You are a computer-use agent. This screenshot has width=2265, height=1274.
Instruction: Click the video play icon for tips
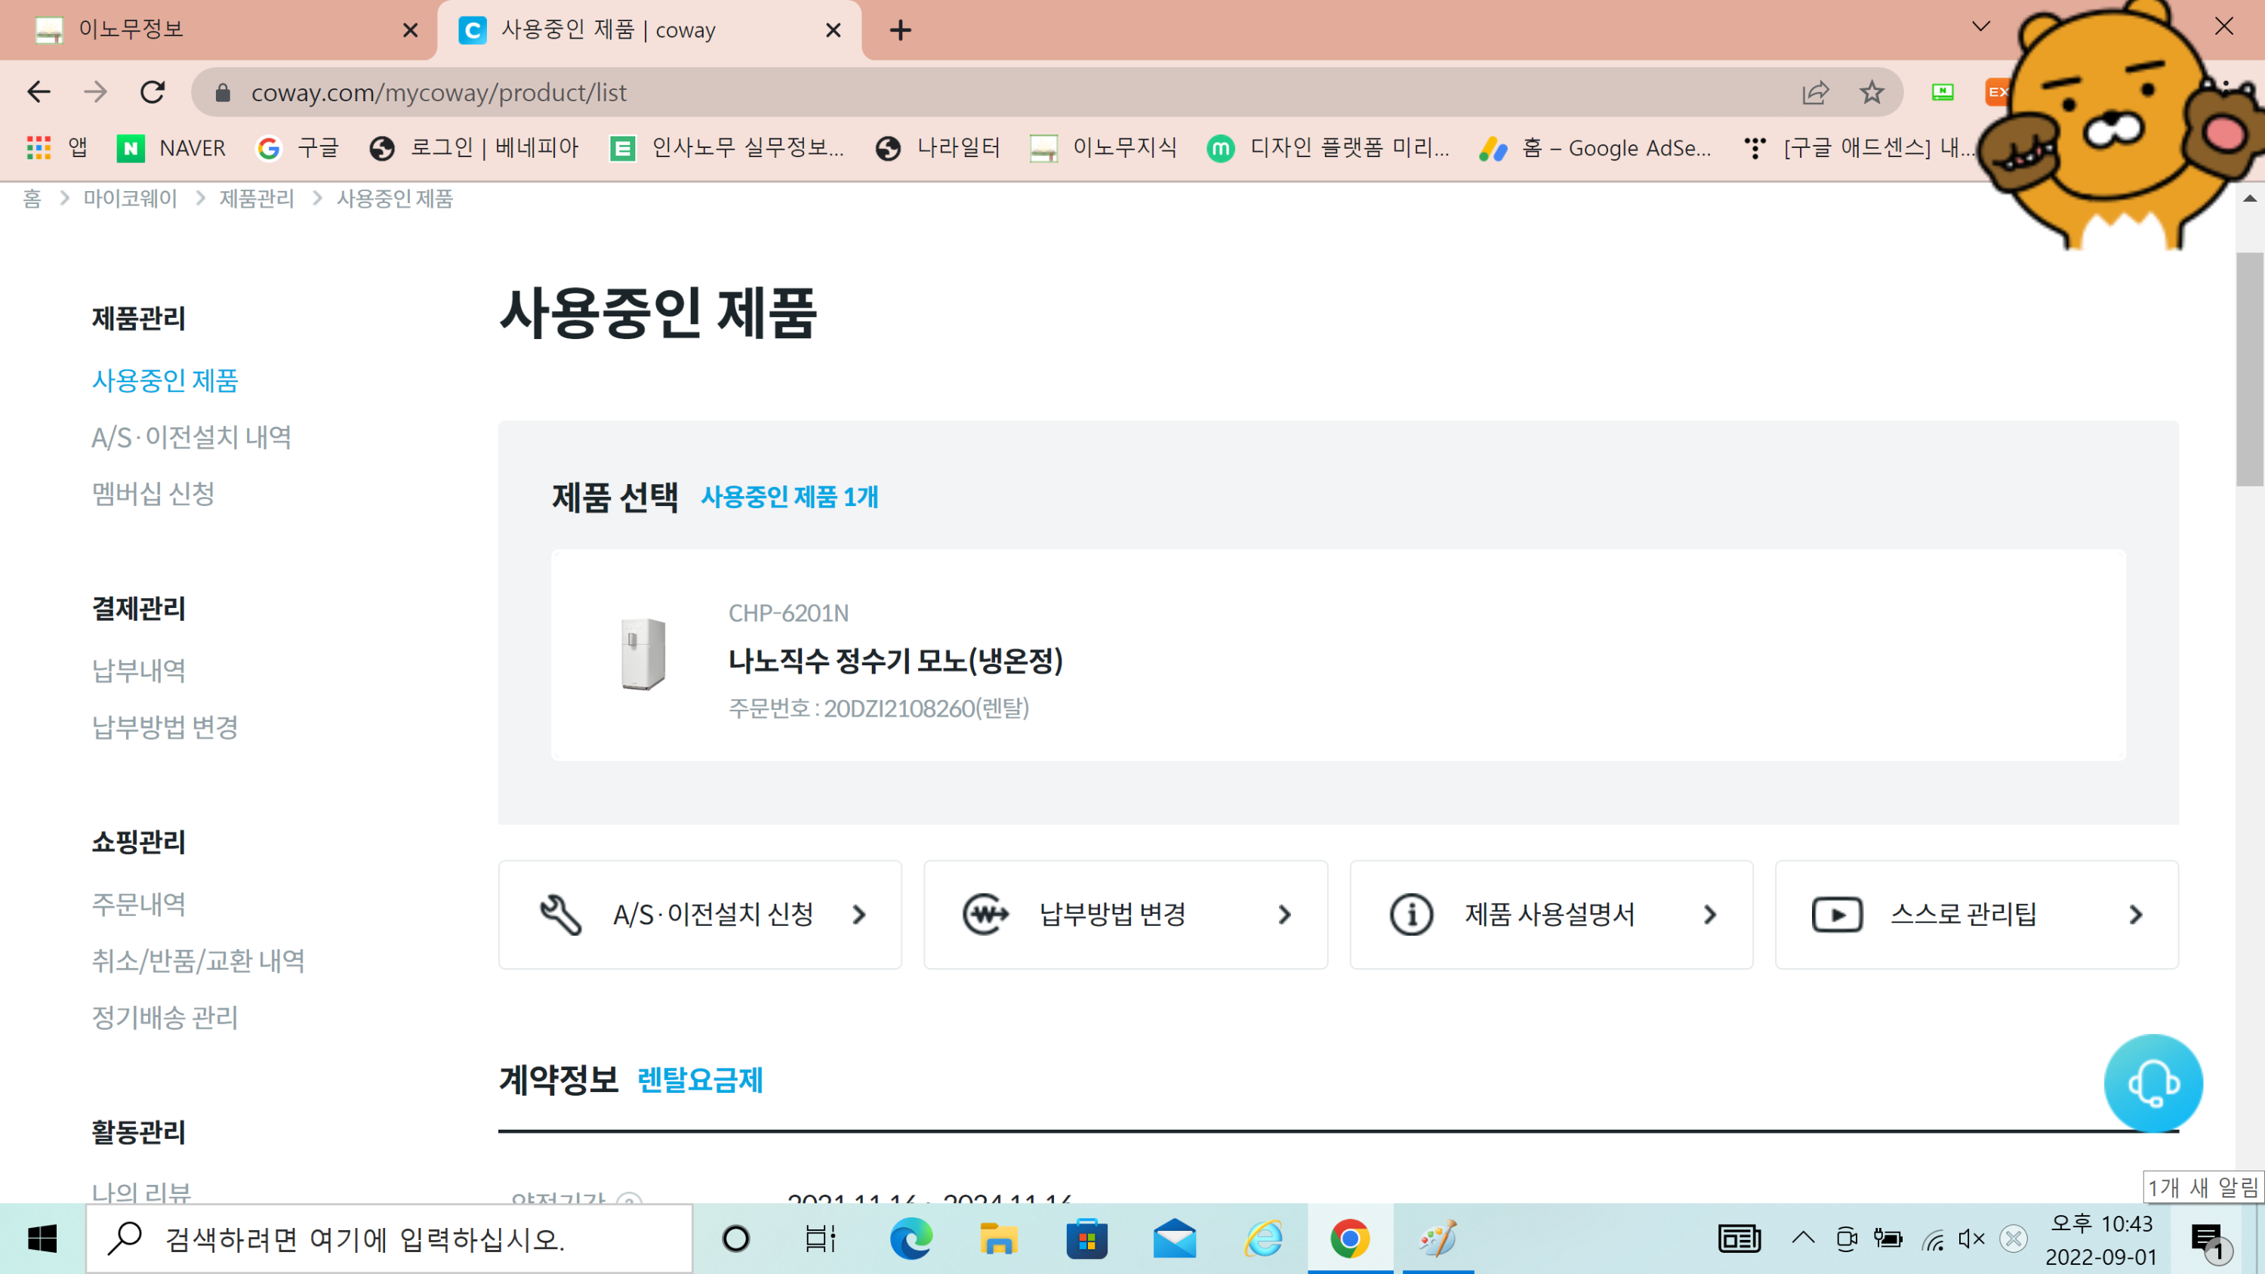point(1837,915)
